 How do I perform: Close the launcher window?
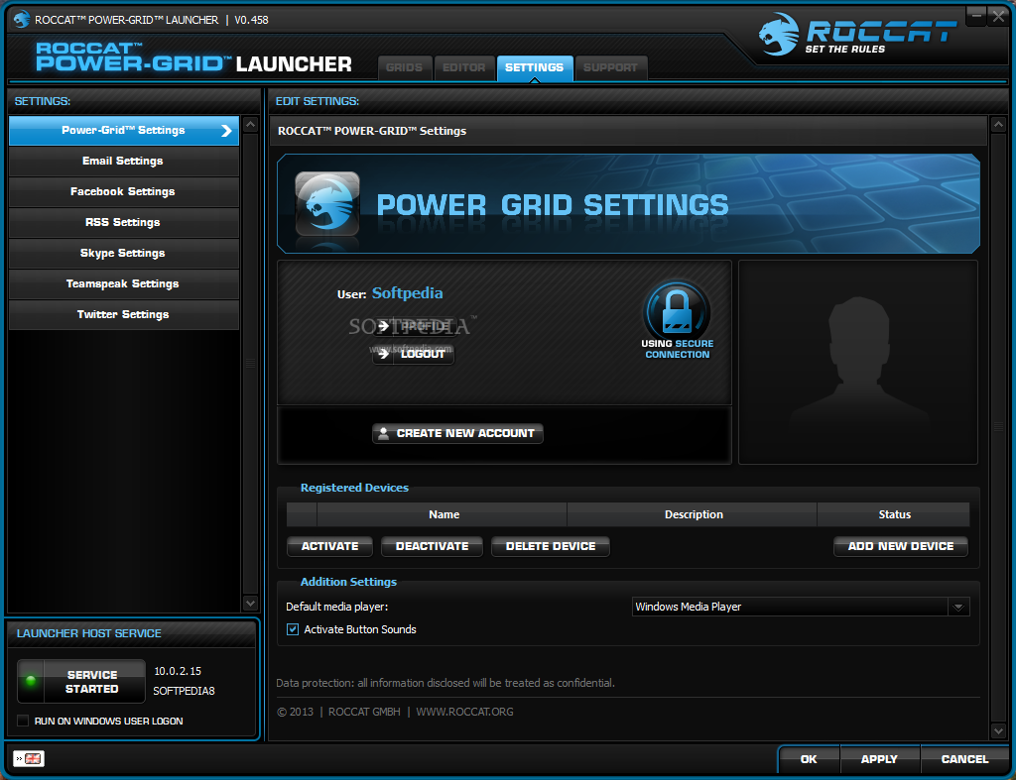(998, 17)
